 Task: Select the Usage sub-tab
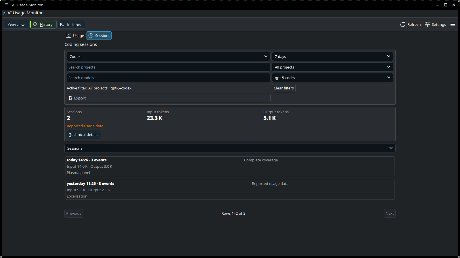[75, 36]
